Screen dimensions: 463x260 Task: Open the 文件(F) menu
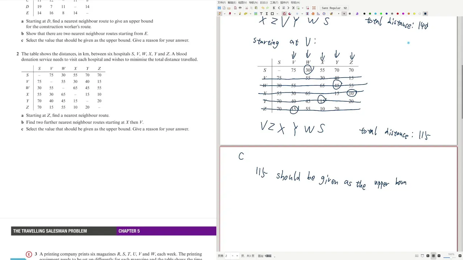coord(221,3)
